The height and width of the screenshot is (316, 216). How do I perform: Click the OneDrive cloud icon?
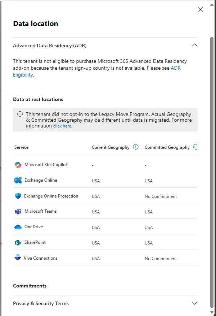pos(18,227)
